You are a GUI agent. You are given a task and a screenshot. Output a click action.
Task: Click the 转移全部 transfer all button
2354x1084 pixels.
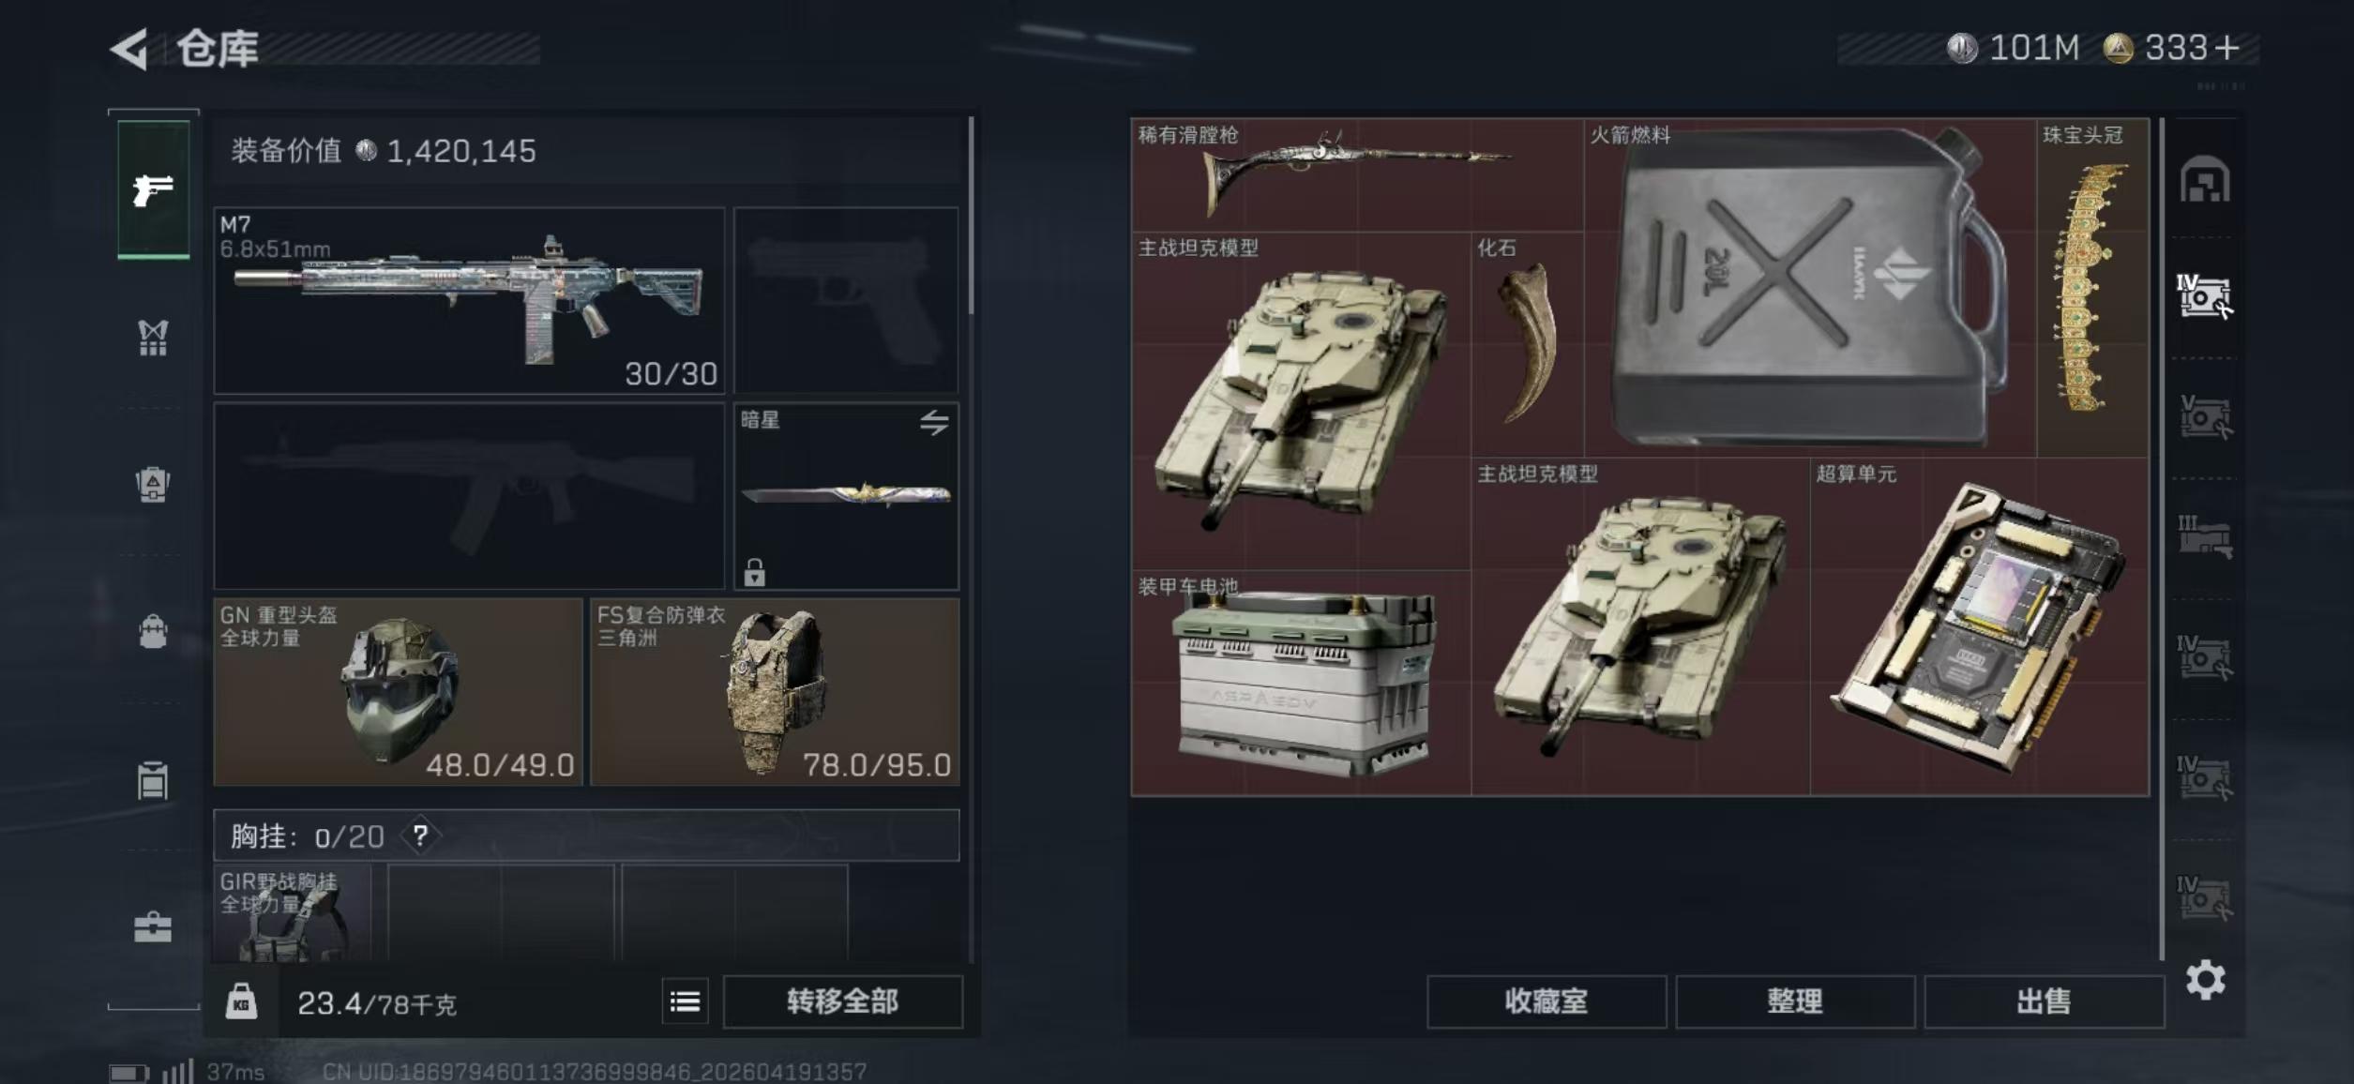pos(842,1001)
